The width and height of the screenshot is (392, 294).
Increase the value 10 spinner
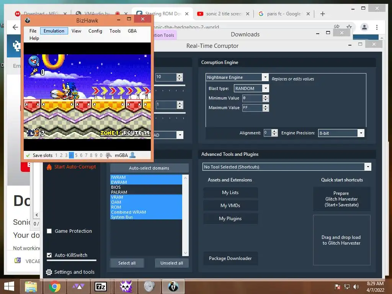click(179, 75)
